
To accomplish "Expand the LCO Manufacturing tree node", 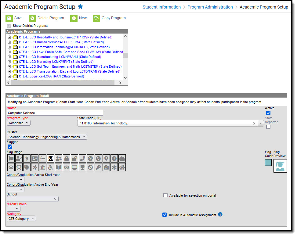I will click(9, 57).
